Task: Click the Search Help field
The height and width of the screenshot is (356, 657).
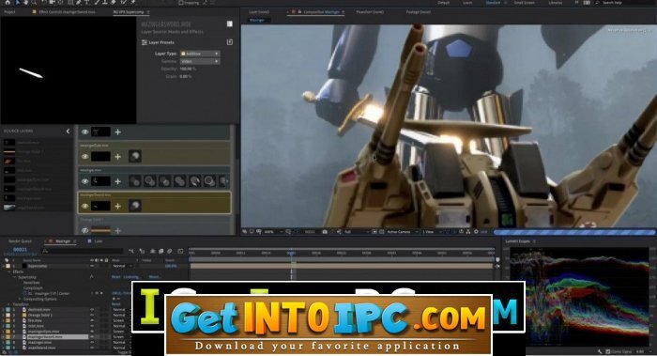Action: (x=624, y=3)
